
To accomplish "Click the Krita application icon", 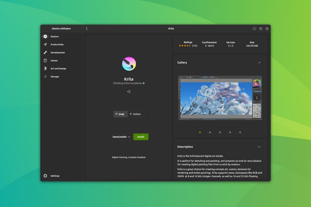I will pyautogui.click(x=129, y=64).
